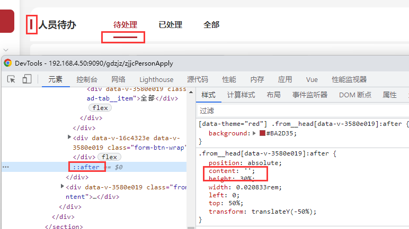Viewport: 409px width, 229px height.
Task: Switch to the 已处理 page tab
Action: (x=170, y=25)
